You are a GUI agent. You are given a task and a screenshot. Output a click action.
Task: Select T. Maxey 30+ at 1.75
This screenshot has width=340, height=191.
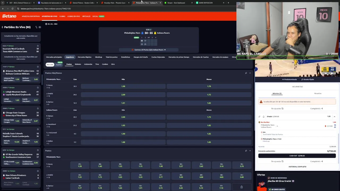[x=141, y=165]
